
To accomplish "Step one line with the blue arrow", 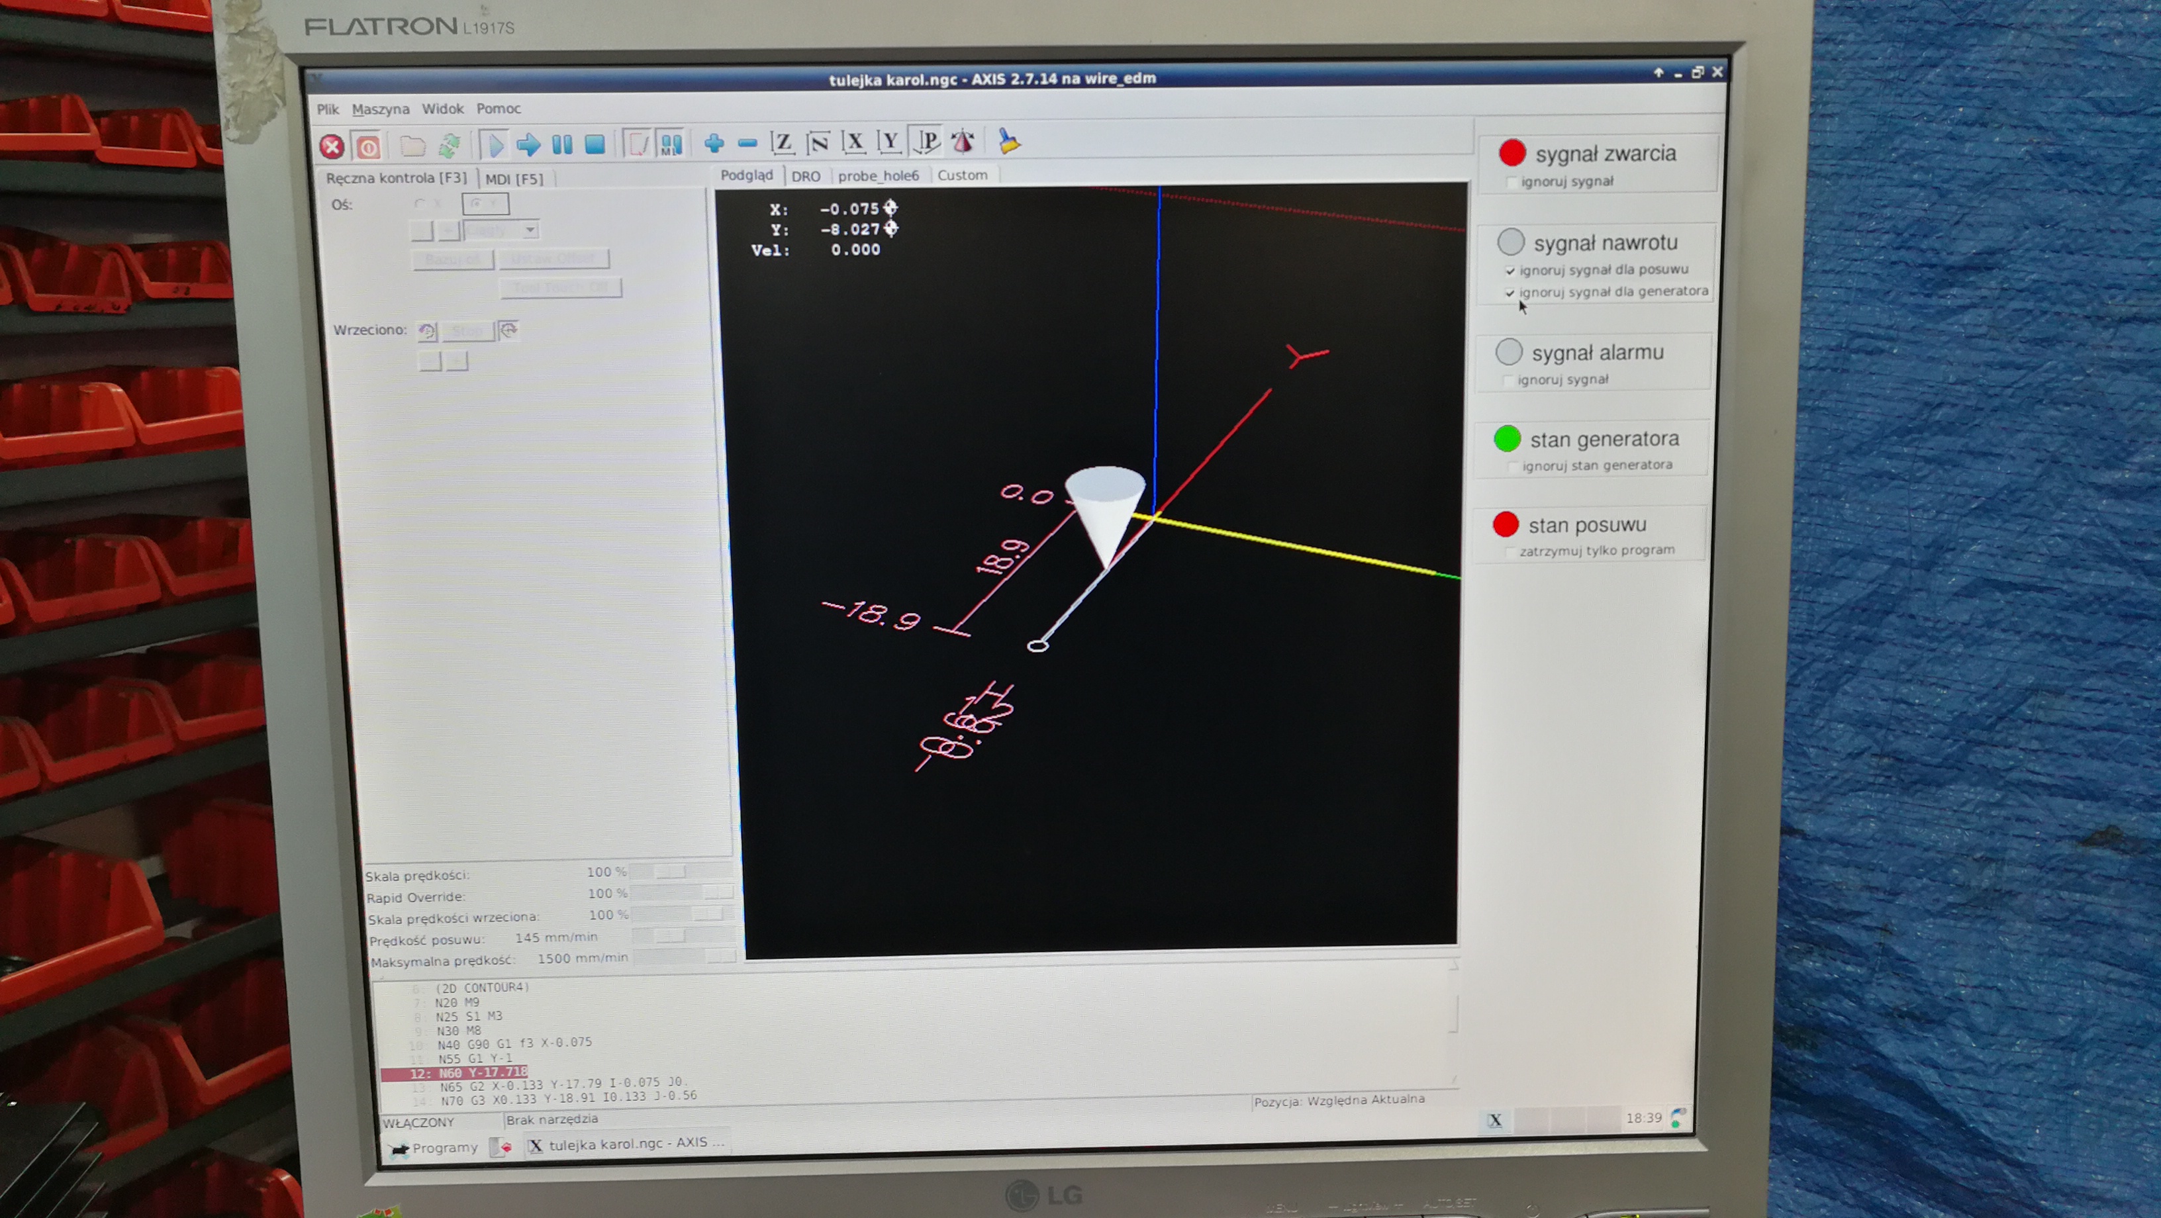I will point(528,145).
